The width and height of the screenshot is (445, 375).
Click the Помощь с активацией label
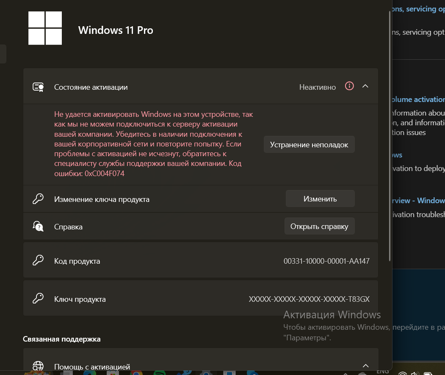click(x=92, y=367)
